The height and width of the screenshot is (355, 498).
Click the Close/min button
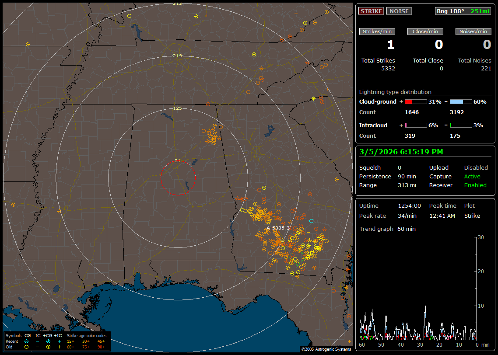coord(425,31)
